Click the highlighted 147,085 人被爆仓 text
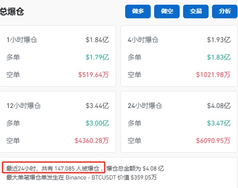Viewport: 238px width, 188px height. [77, 168]
